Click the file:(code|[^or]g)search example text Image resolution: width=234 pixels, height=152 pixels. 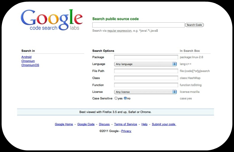coord(195,71)
